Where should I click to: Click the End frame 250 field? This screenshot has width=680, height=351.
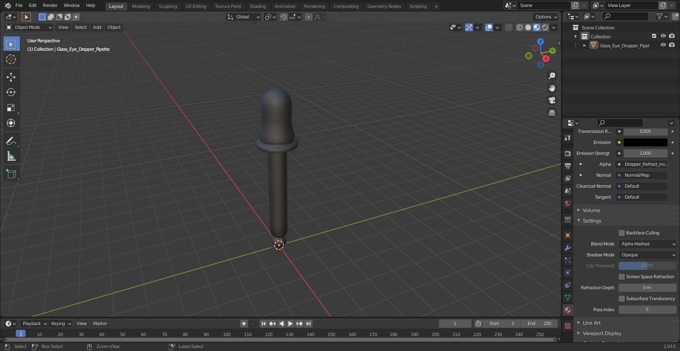pos(540,324)
